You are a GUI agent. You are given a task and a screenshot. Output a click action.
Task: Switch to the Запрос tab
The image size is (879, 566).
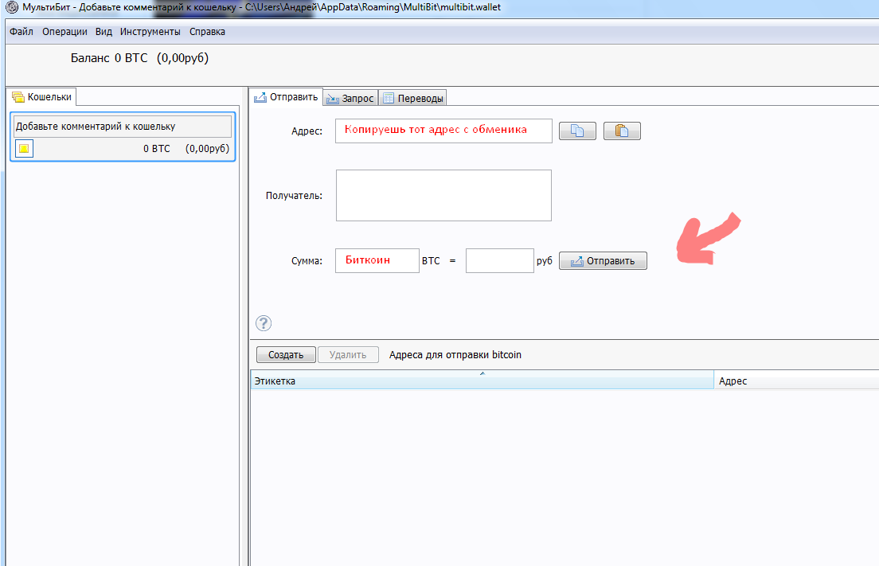(350, 98)
